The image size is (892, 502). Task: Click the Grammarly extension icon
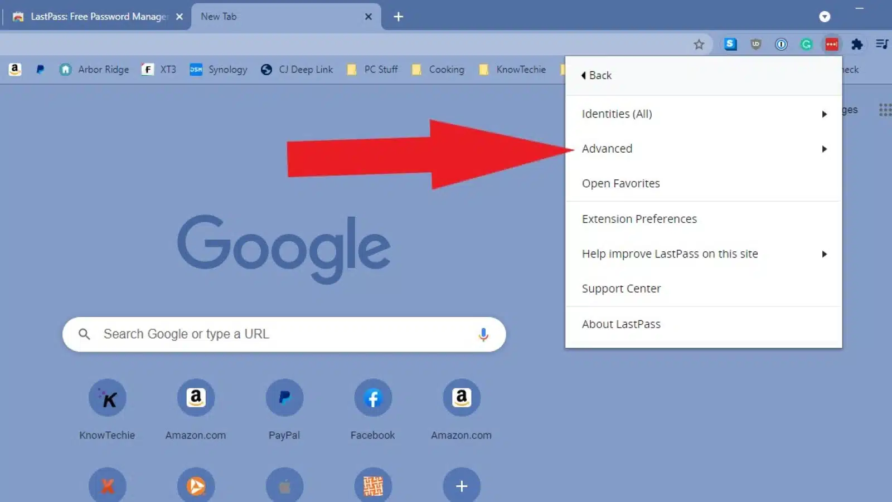pyautogui.click(x=806, y=44)
